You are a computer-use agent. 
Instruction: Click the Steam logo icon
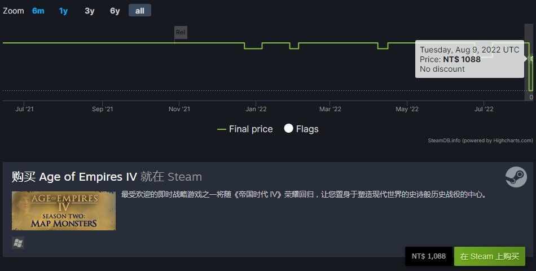pyautogui.click(x=516, y=177)
